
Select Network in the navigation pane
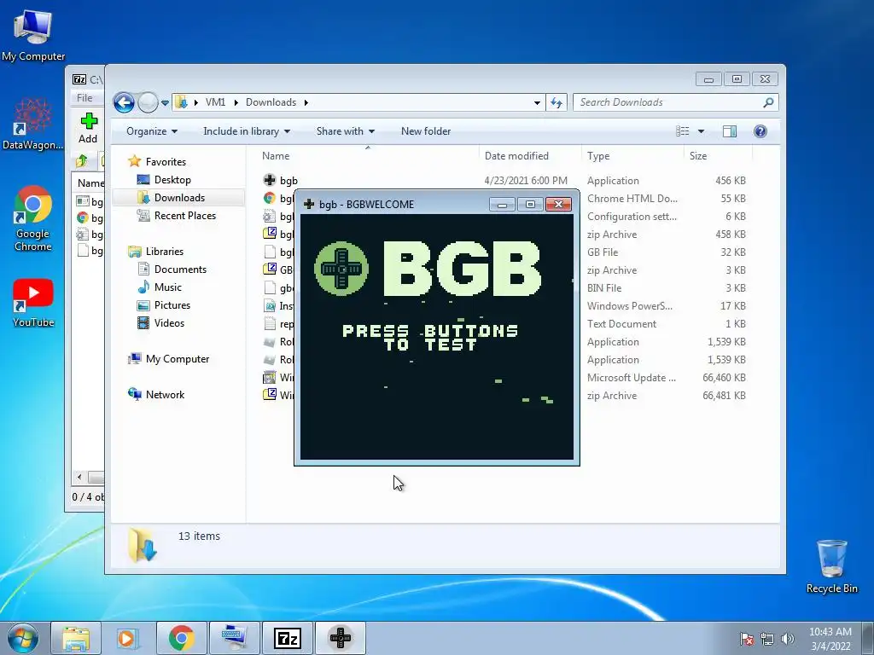[165, 395]
